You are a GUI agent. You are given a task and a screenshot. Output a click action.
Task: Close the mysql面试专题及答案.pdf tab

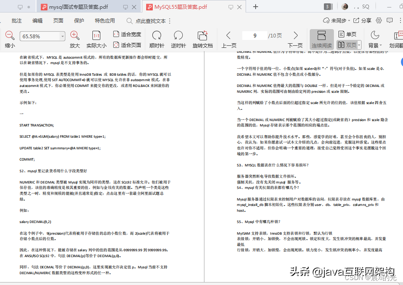tap(134, 7)
